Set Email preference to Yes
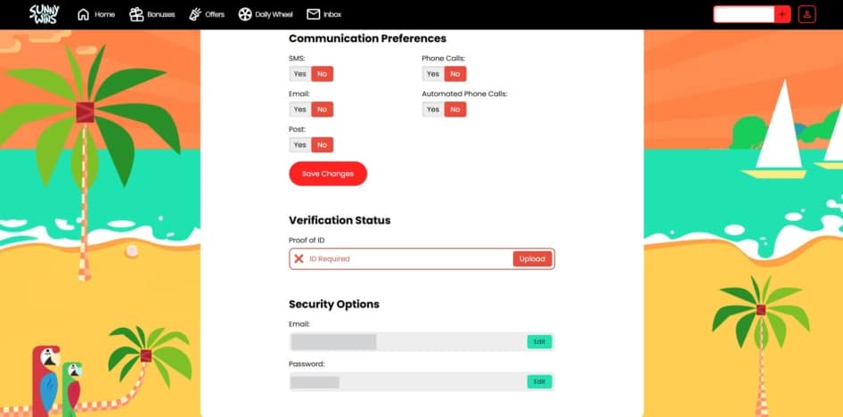This screenshot has width=843, height=417. pos(299,110)
